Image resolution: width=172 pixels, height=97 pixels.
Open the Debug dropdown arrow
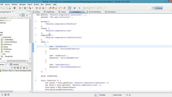pos(22,8)
